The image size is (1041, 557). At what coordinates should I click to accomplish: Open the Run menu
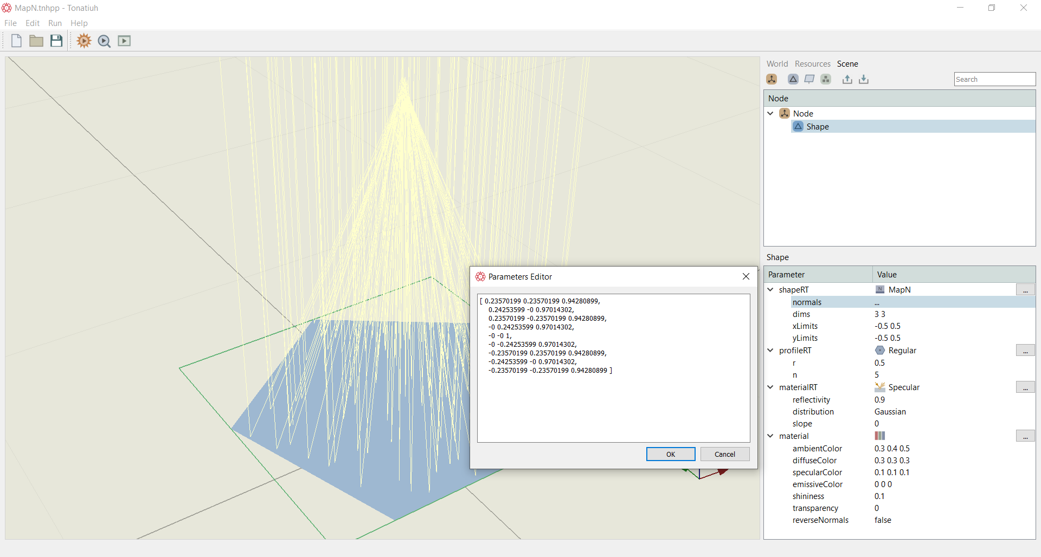[55, 23]
